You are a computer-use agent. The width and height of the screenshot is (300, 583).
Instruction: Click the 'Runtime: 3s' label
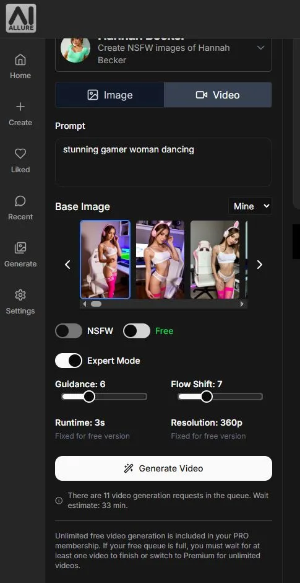point(80,423)
